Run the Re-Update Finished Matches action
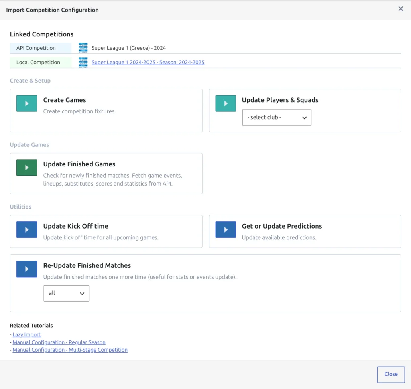The height and width of the screenshot is (389, 411). 27,269
